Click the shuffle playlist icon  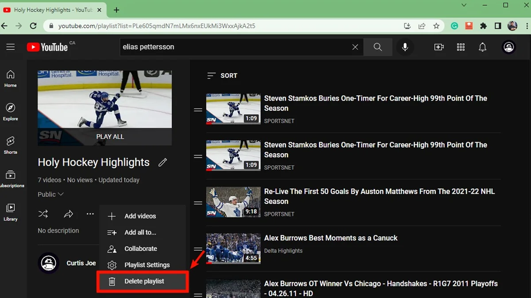tap(43, 214)
